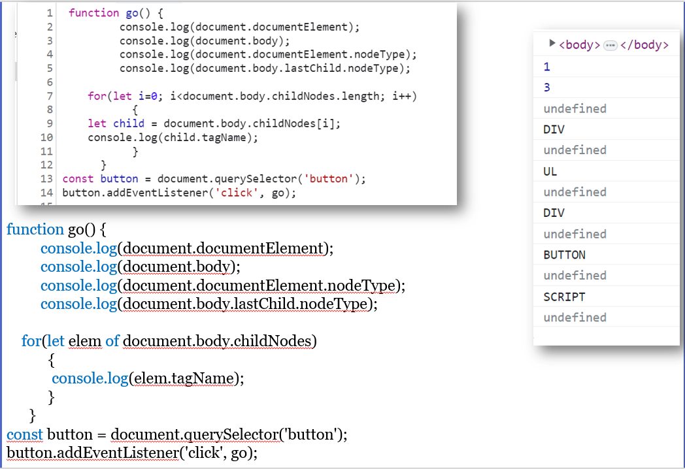Click the UL console output row

[x=550, y=171]
